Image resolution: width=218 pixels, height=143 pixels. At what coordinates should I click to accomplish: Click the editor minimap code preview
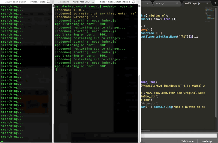tap(209, 14)
